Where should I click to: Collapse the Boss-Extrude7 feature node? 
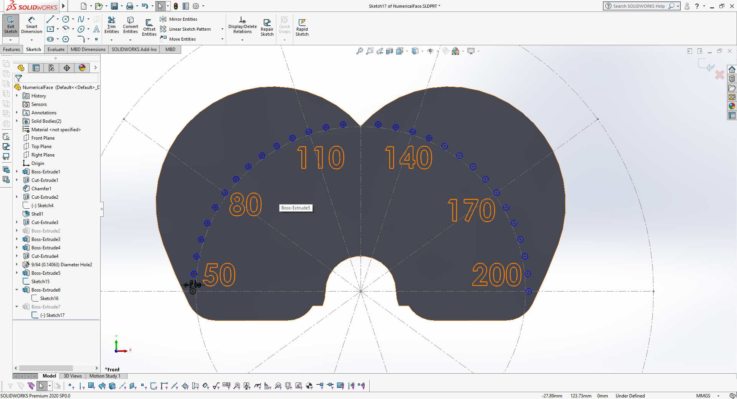17,307
